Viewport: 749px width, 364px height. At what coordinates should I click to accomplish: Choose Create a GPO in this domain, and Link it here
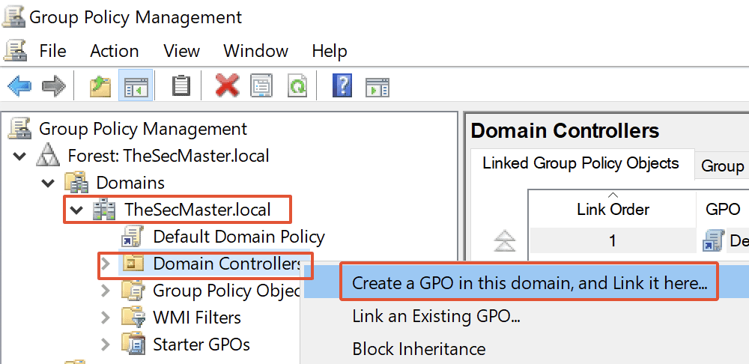pos(530,283)
